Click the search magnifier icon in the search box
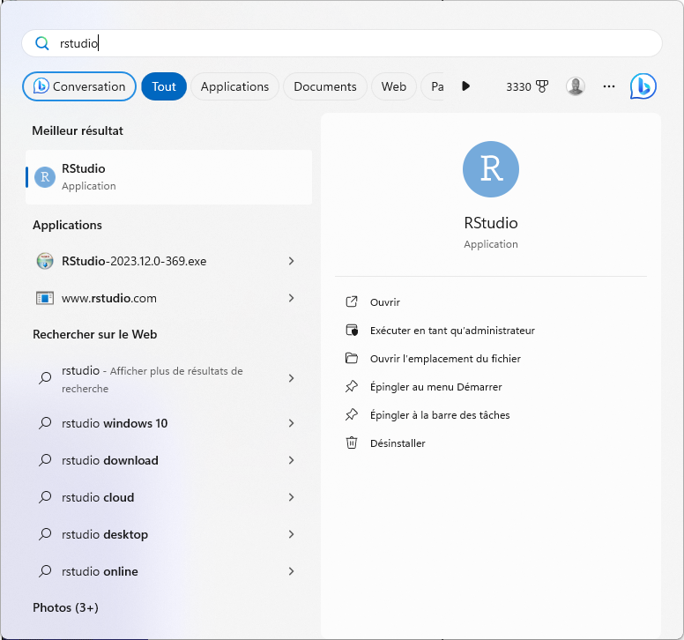Image resolution: width=684 pixels, height=640 pixels. pos(42,43)
